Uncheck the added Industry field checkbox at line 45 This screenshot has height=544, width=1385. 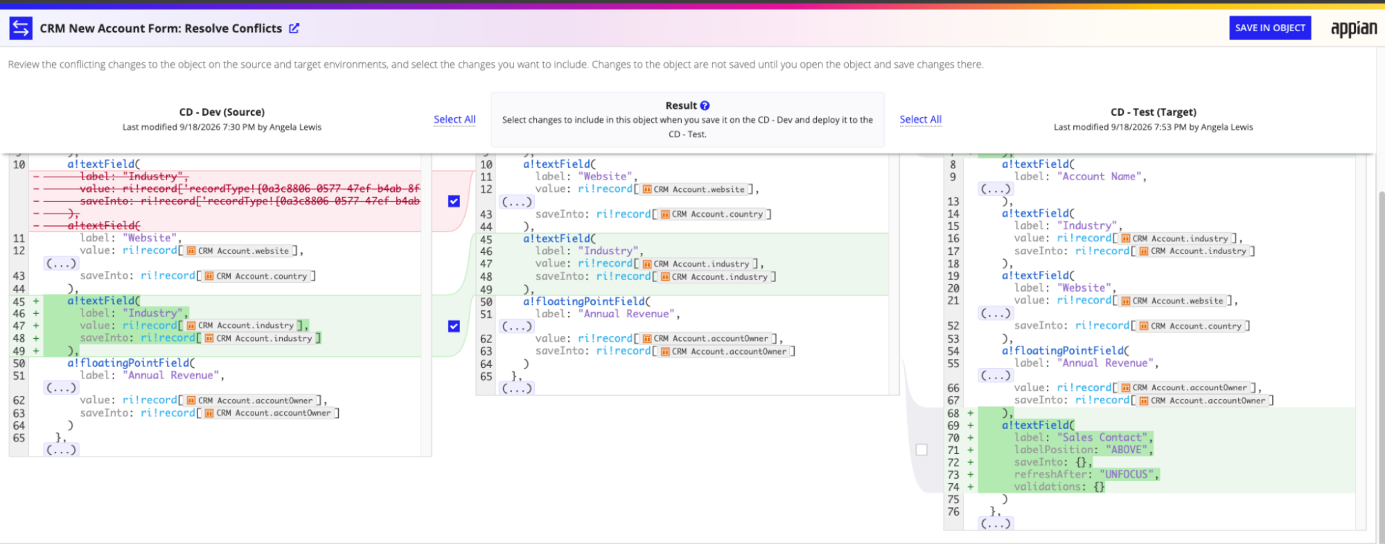point(454,326)
